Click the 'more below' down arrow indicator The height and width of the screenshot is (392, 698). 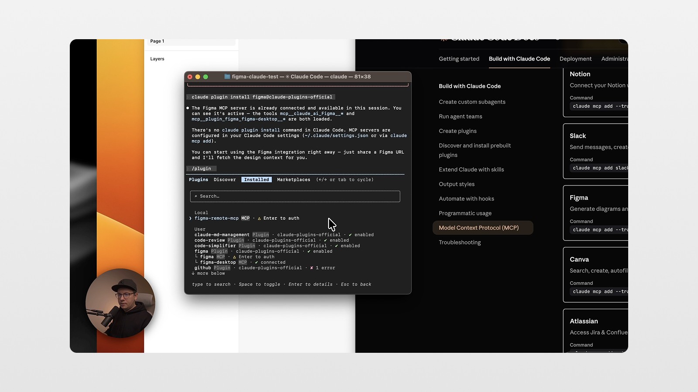[193, 273]
